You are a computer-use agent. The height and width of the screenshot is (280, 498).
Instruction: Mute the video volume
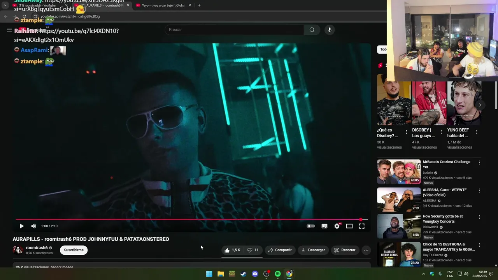click(x=34, y=226)
